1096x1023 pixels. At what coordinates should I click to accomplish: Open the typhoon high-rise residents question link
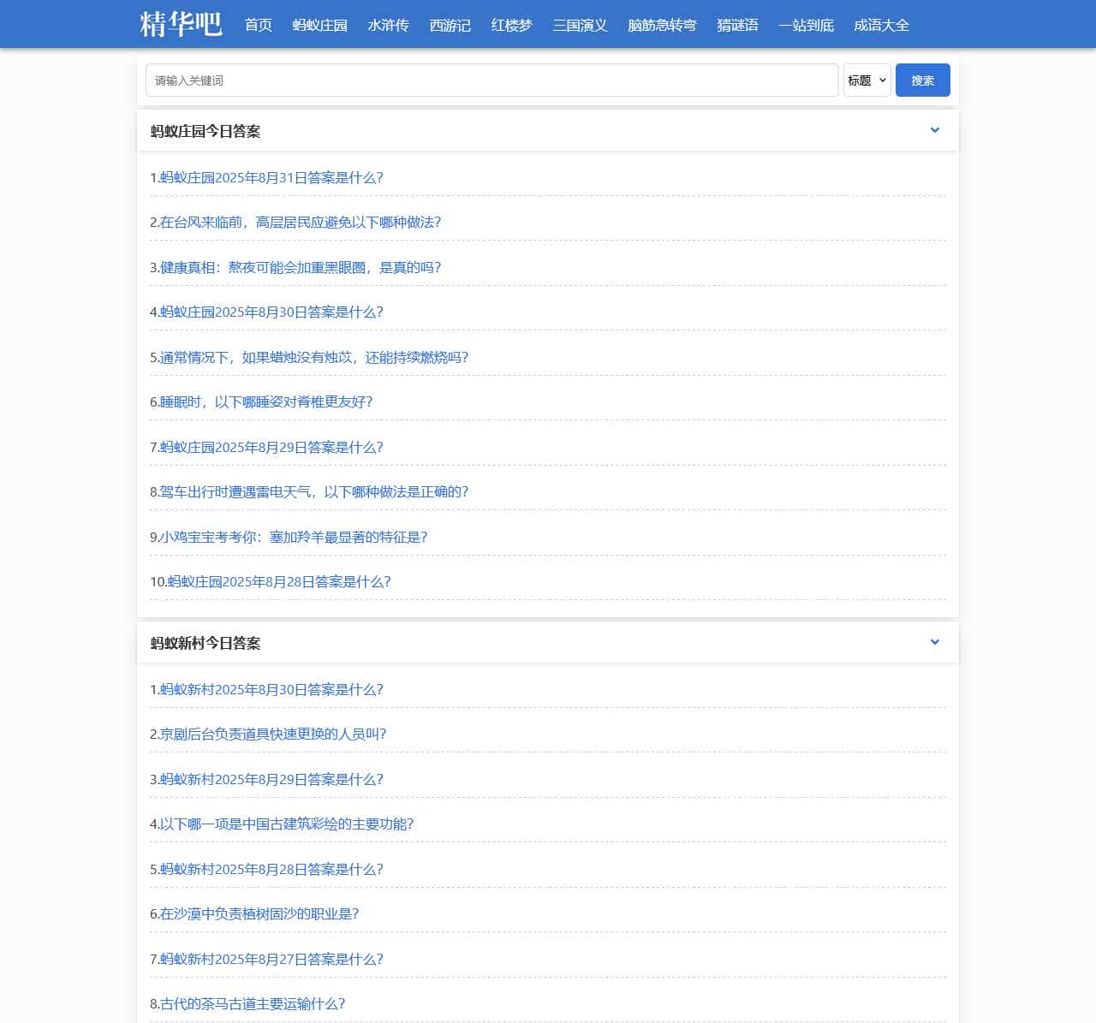point(295,223)
